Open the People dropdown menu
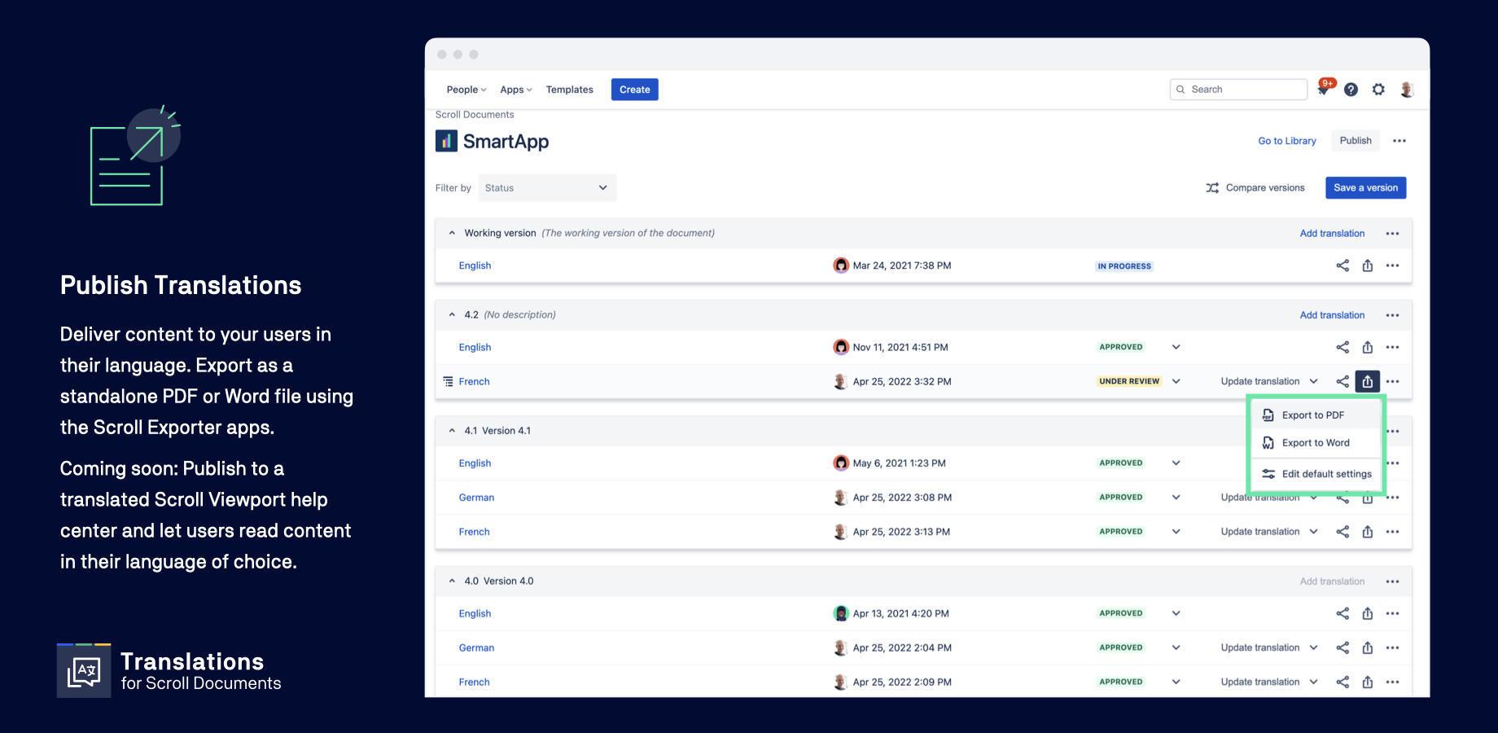This screenshot has width=1498, height=733. tap(466, 90)
